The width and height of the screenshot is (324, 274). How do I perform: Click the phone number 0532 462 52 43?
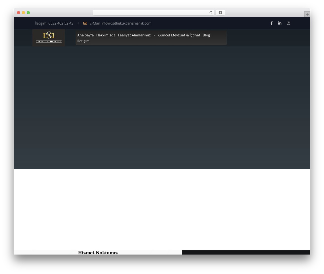(61, 23)
